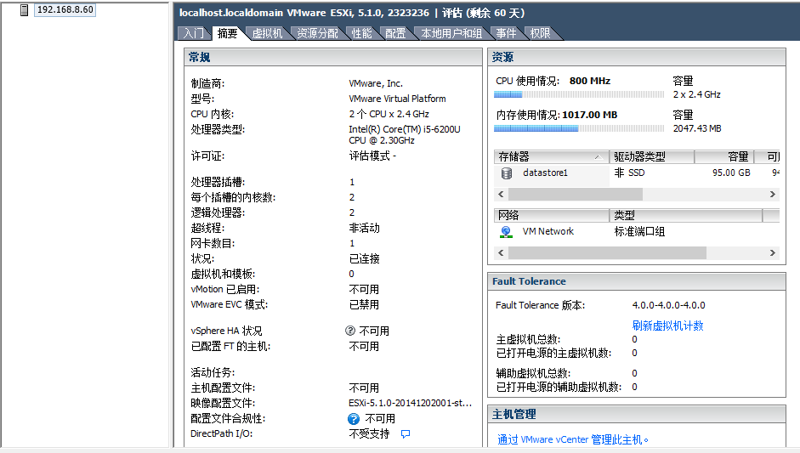View the 事件 tab

506,33
